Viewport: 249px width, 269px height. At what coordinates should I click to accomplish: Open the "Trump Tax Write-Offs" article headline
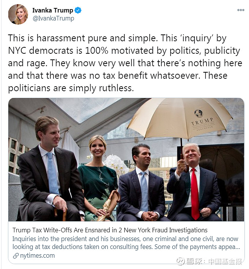(110, 230)
